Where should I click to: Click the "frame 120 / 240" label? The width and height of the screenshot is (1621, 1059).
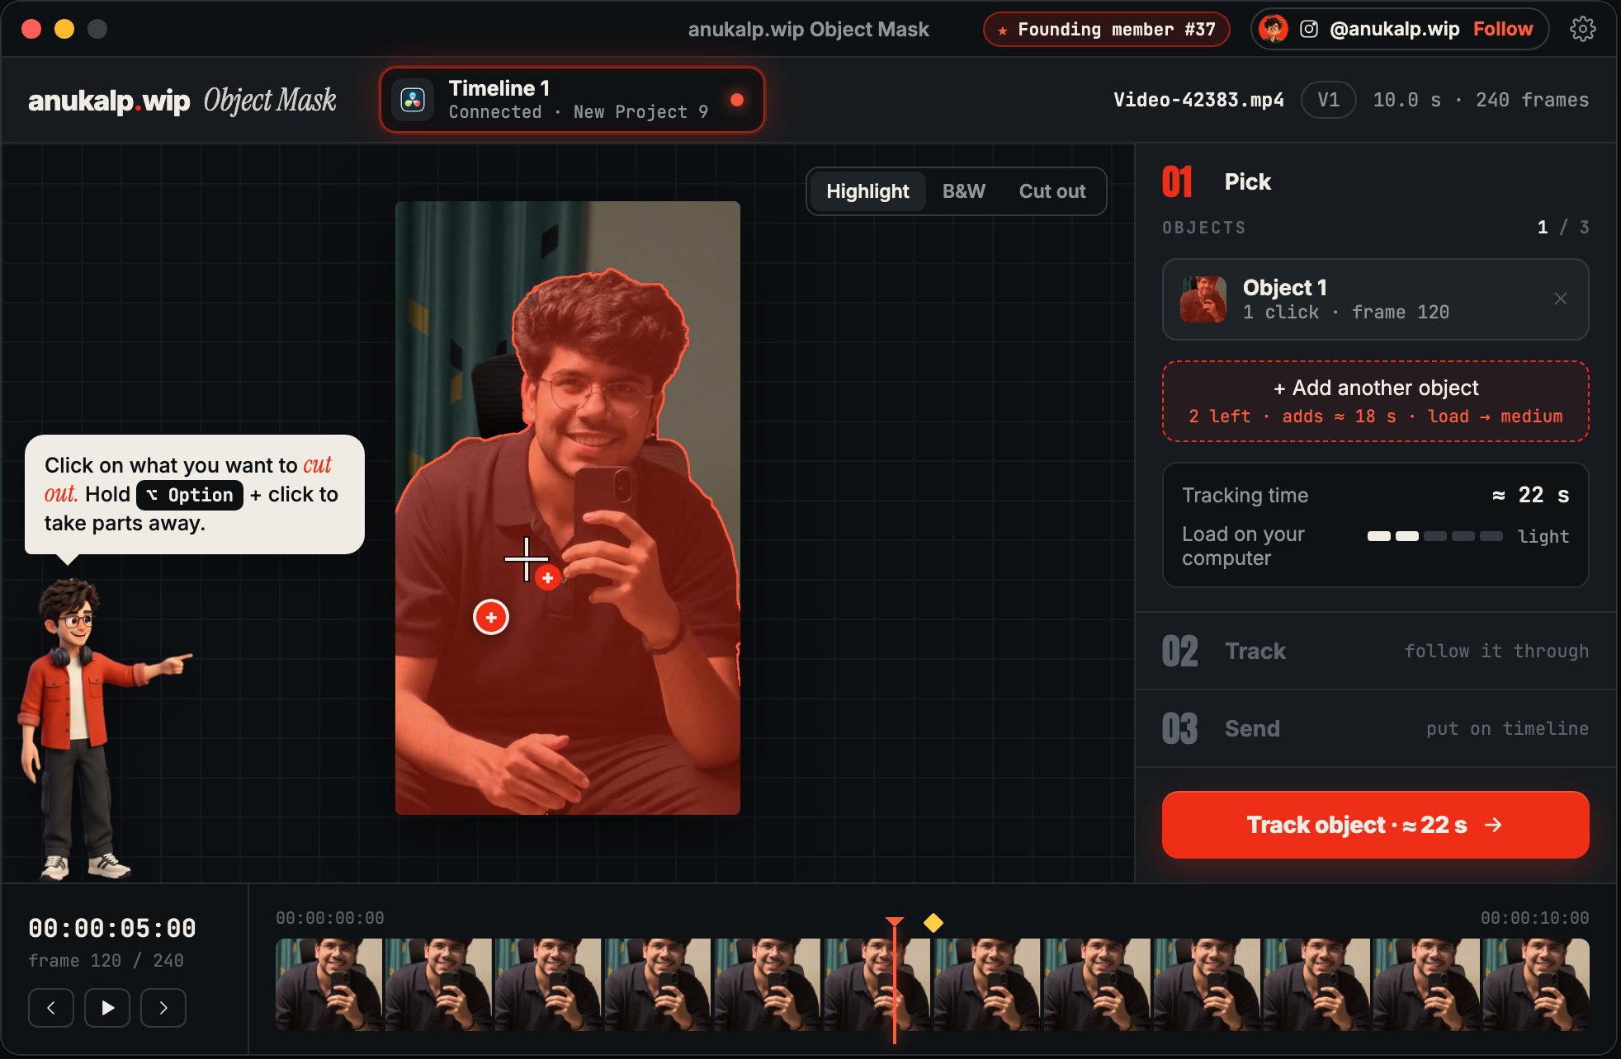[x=106, y=960]
